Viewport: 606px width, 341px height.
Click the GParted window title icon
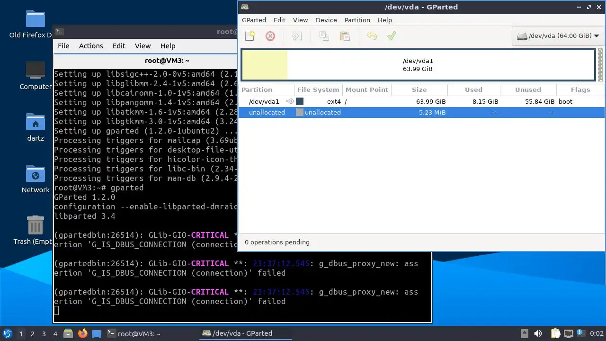tap(245, 7)
